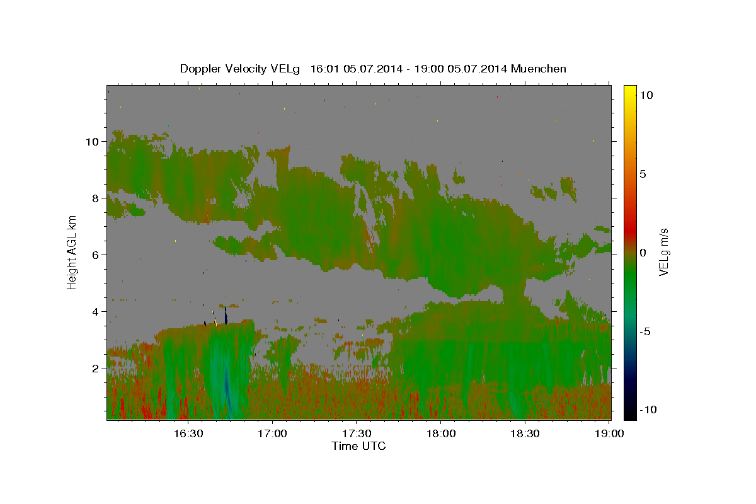
Task: Click the 19:00 time tick label
Action: pyautogui.click(x=609, y=433)
